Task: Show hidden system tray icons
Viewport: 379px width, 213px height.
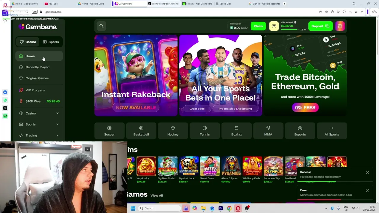Action: [326, 208]
